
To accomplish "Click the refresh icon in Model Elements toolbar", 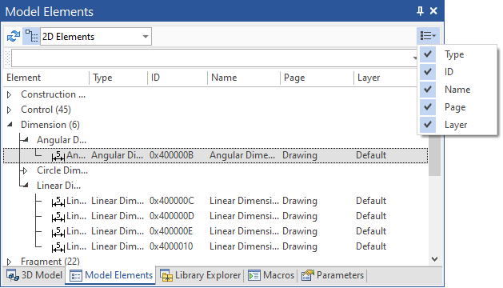I will (x=14, y=36).
